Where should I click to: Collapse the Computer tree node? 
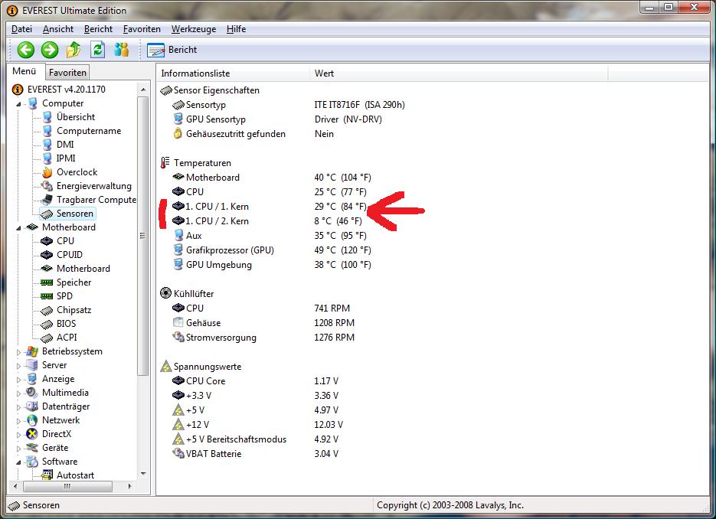click(x=18, y=104)
